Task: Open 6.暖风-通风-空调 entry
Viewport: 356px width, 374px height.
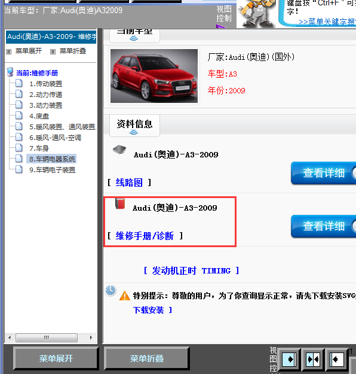Action: click(x=55, y=138)
